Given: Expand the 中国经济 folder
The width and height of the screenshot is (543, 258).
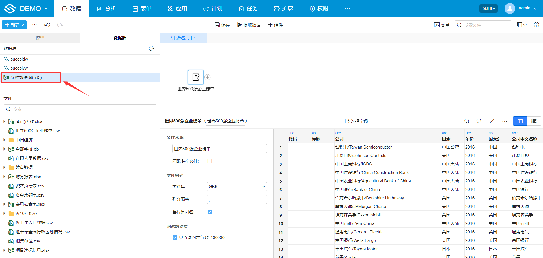Looking at the screenshot, I should coord(4,140).
